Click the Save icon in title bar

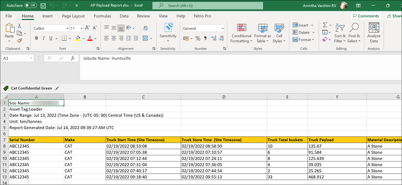pos(43,6)
